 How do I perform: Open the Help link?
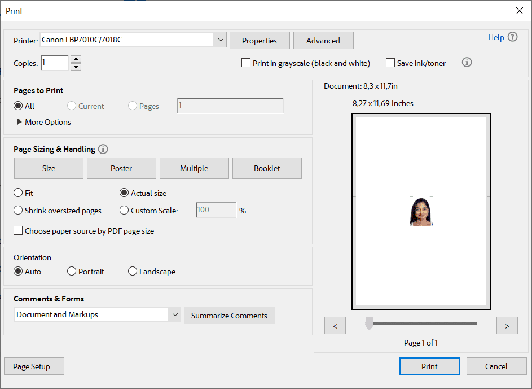(x=496, y=37)
